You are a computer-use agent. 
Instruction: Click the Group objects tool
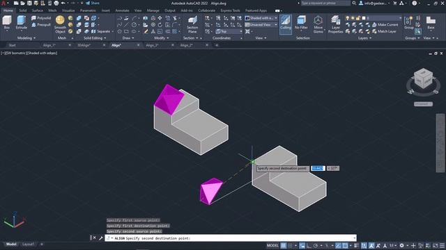(409, 23)
